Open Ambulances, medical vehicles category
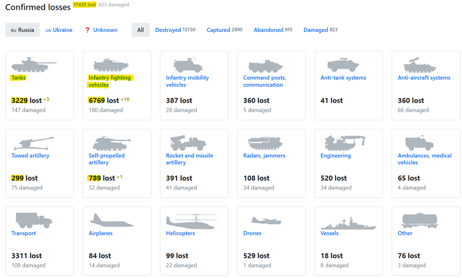Image resolution: width=462 pixels, height=278 pixels. coord(424,159)
